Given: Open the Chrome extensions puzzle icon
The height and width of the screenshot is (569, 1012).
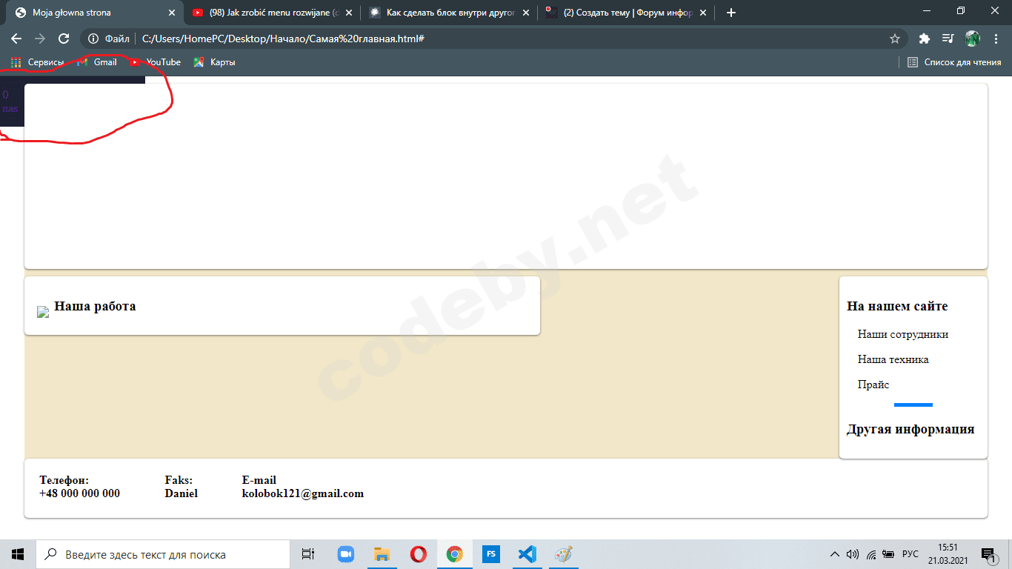Looking at the screenshot, I should (x=924, y=39).
